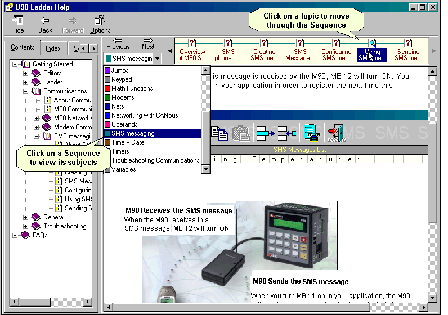Click the contents tree horizontal scroll right arrow
The width and height of the screenshot is (448, 315).
pyautogui.click(x=88, y=301)
